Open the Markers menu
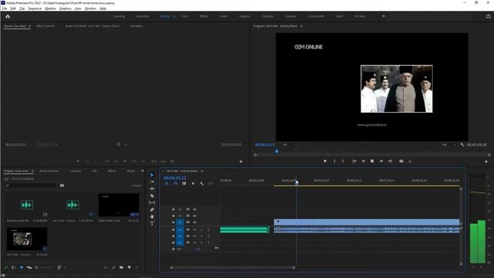The width and height of the screenshot is (494, 278). 50,8
